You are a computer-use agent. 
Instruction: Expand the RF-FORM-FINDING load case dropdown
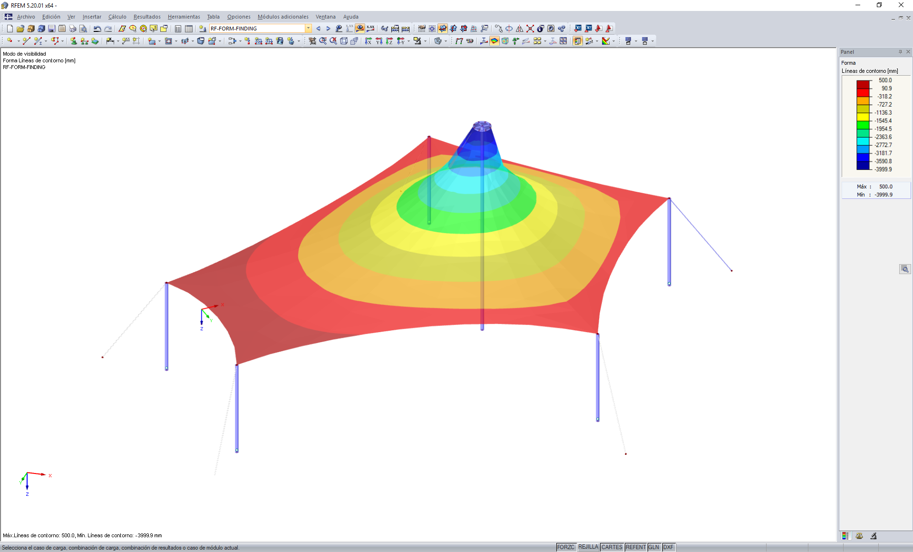308,29
